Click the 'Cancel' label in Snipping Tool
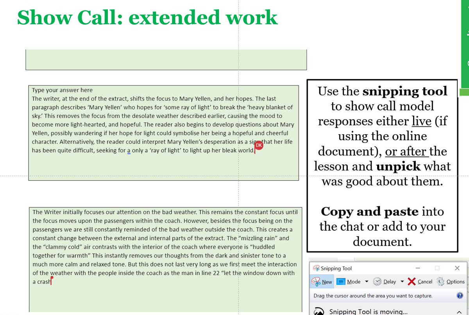The image size is (469, 315). [x=425, y=282]
